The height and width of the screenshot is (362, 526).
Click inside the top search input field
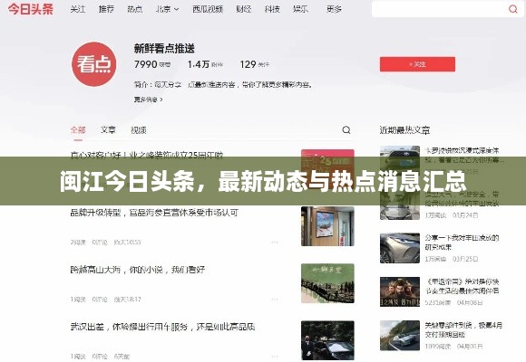(x=440, y=9)
